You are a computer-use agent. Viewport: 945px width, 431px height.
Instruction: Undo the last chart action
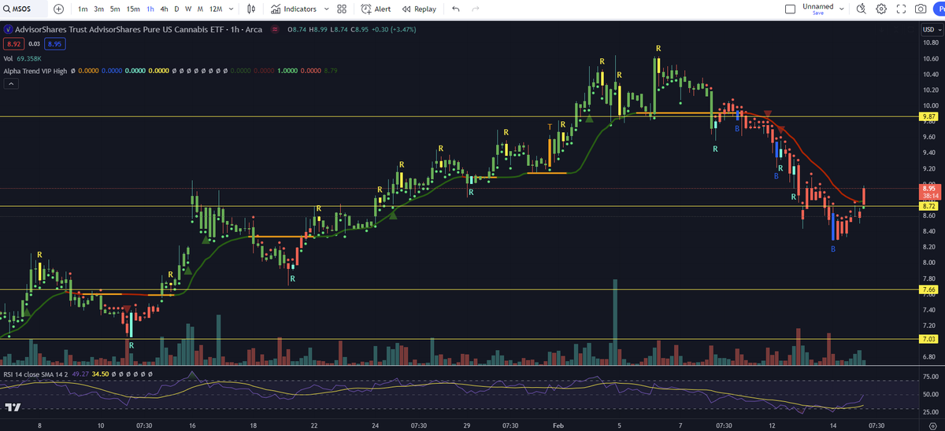point(456,9)
